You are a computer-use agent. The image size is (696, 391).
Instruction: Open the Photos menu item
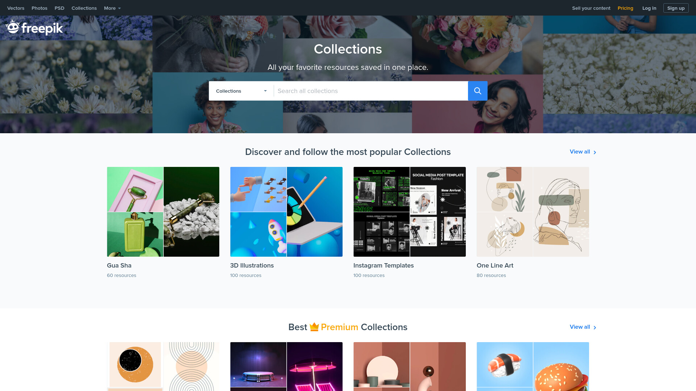pyautogui.click(x=40, y=8)
